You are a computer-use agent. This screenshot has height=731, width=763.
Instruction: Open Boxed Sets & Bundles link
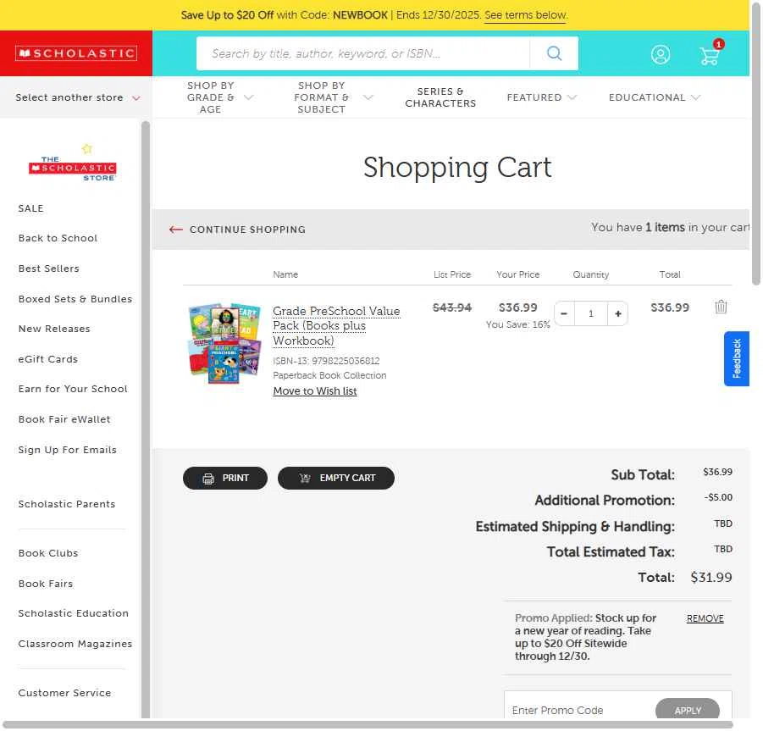(x=75, y=299)
